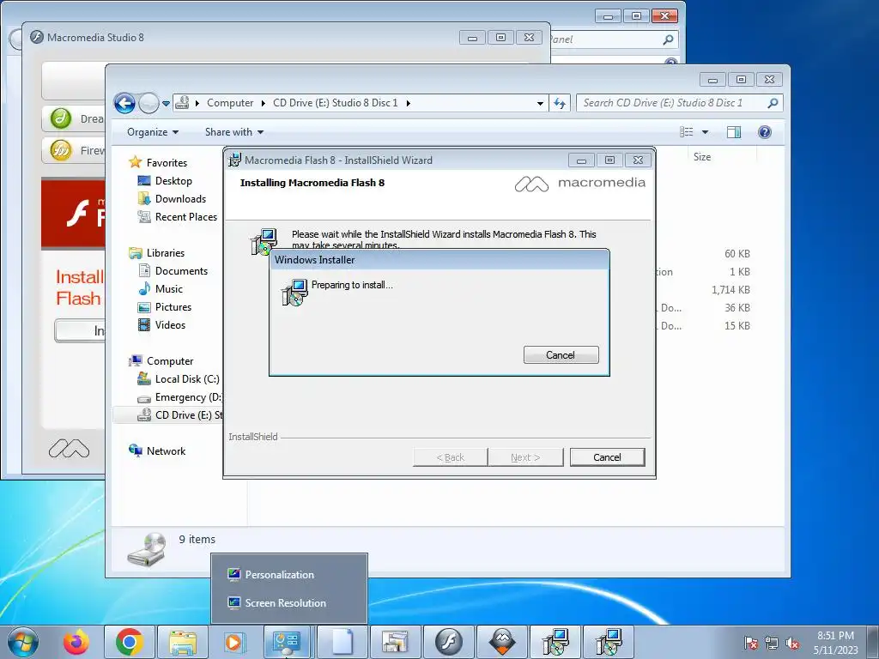Screen dimensions: 879x659
Task: Expand the arrow after Computer in breadcrumb
Action: tap(263, 103)
